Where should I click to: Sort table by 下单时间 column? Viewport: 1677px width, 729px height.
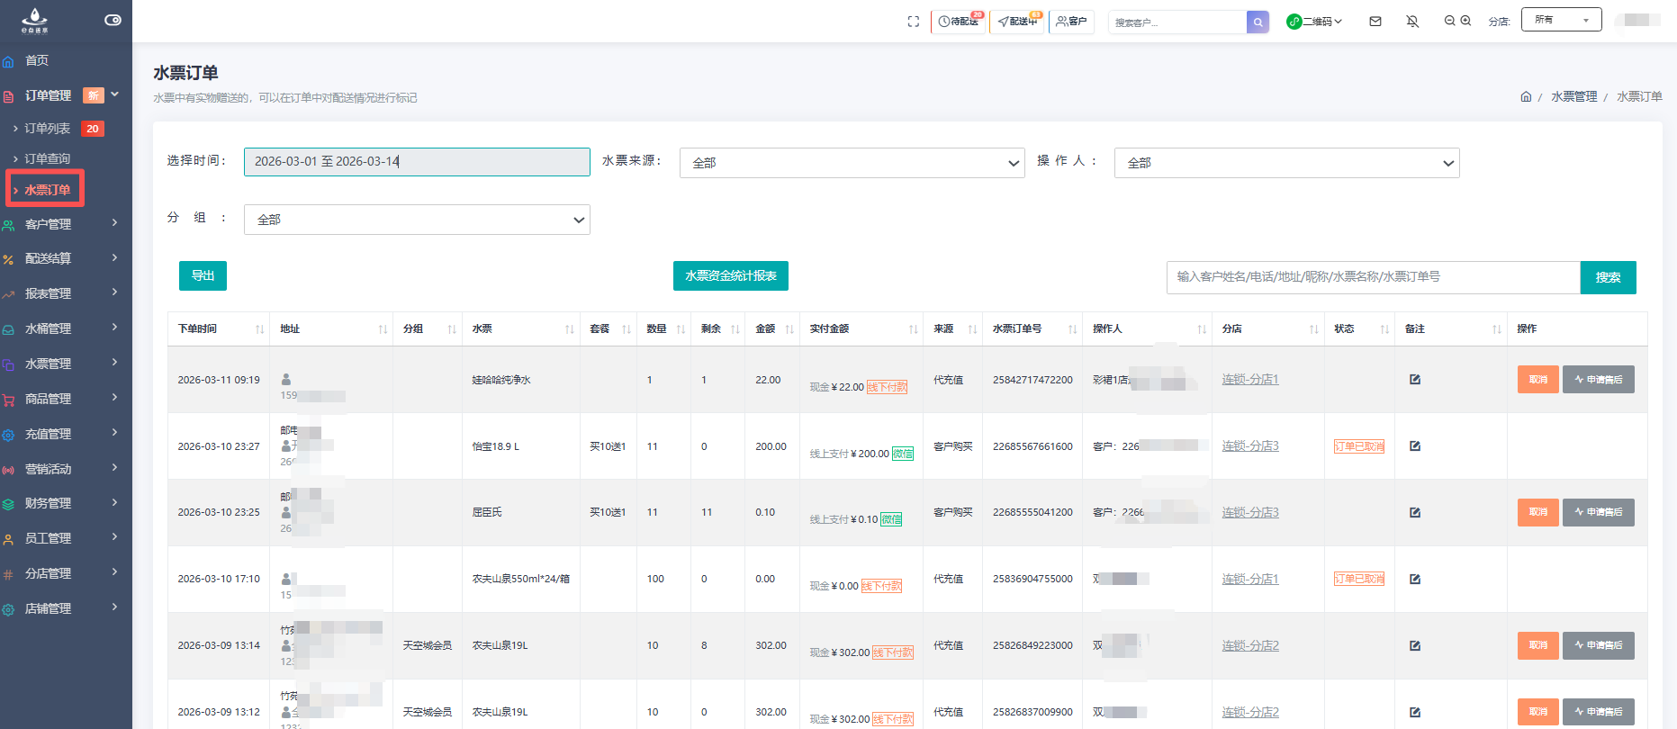[259, 329]
